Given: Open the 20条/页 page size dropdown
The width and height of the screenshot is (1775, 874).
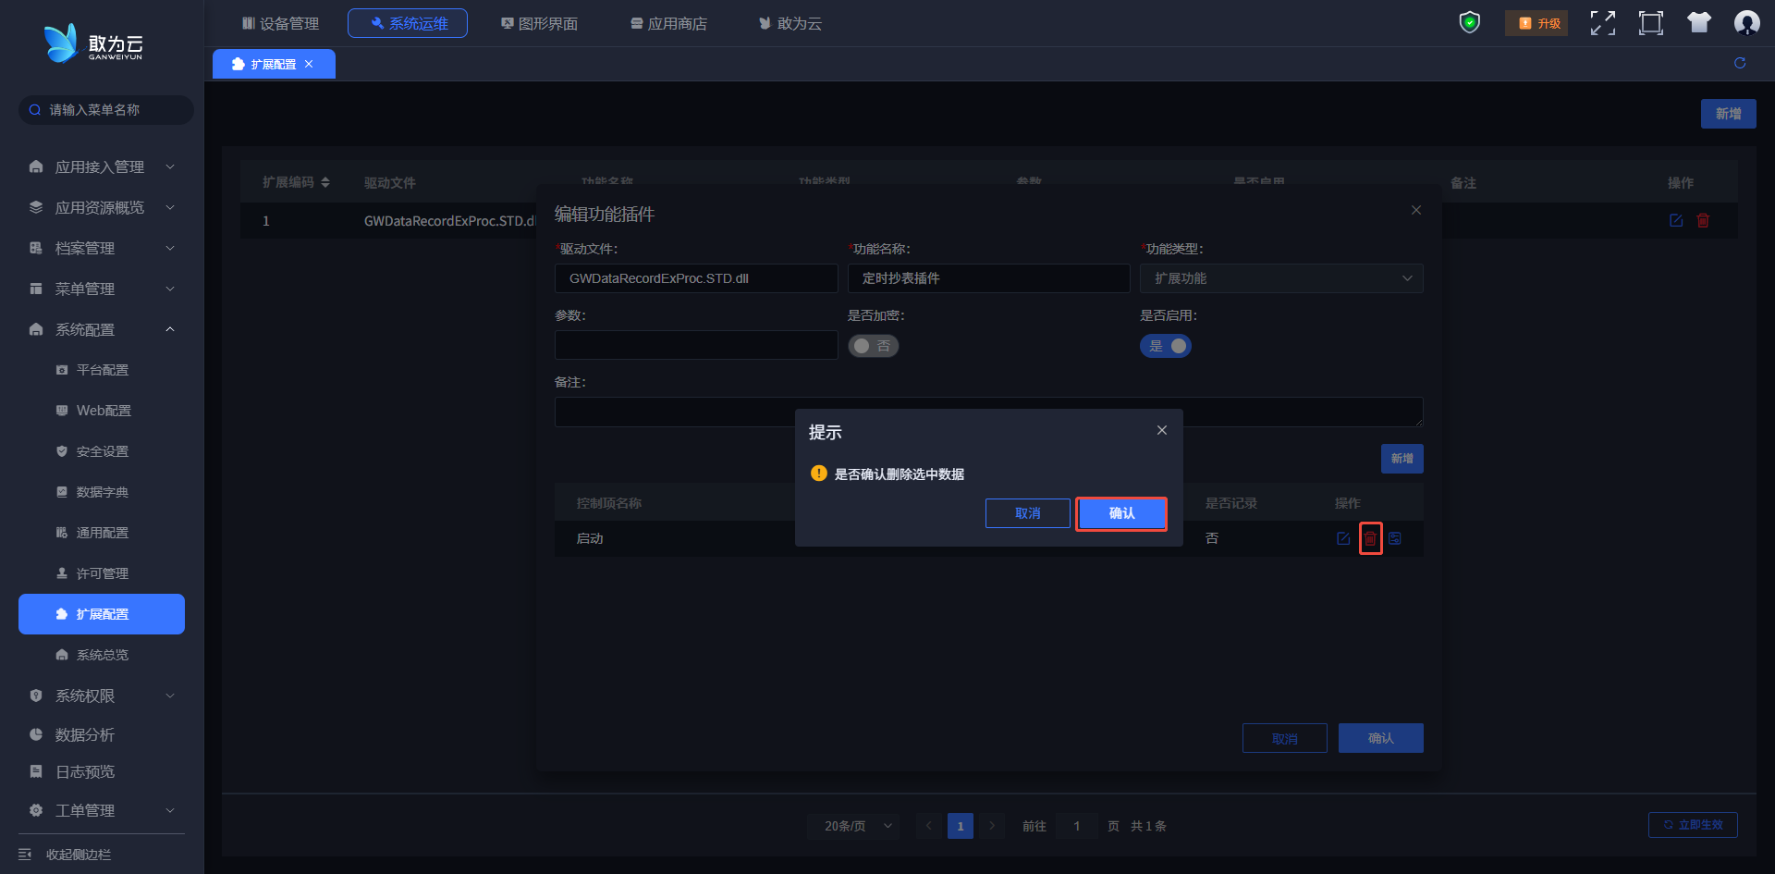Looking at the screenshot, I should 857,826.
